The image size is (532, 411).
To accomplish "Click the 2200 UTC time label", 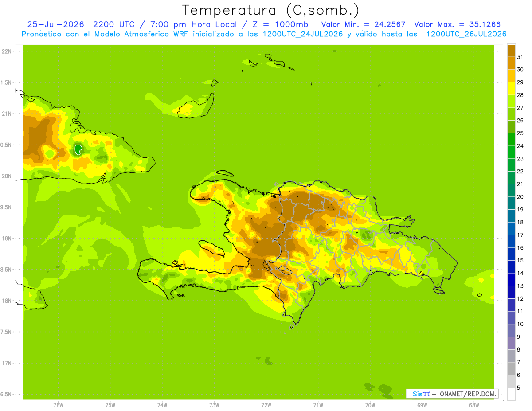I will tap(115, 24).
